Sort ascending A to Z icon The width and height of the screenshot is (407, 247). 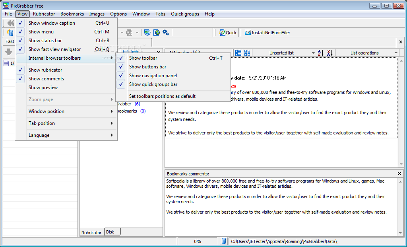321,53
